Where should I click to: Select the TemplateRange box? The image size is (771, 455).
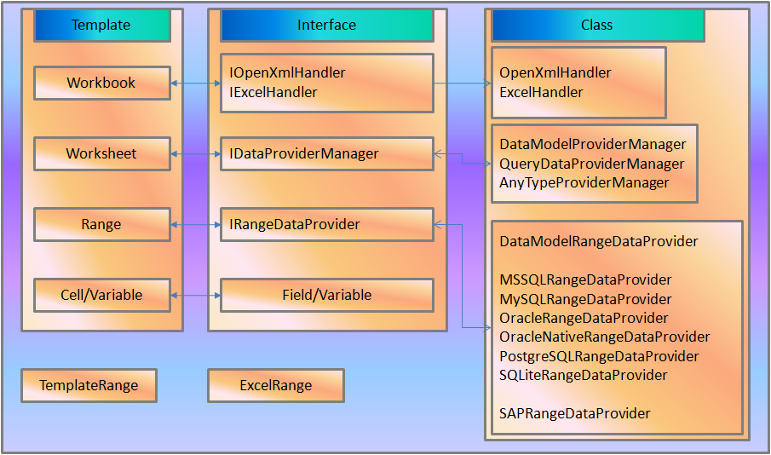click(x=89, y=386)
